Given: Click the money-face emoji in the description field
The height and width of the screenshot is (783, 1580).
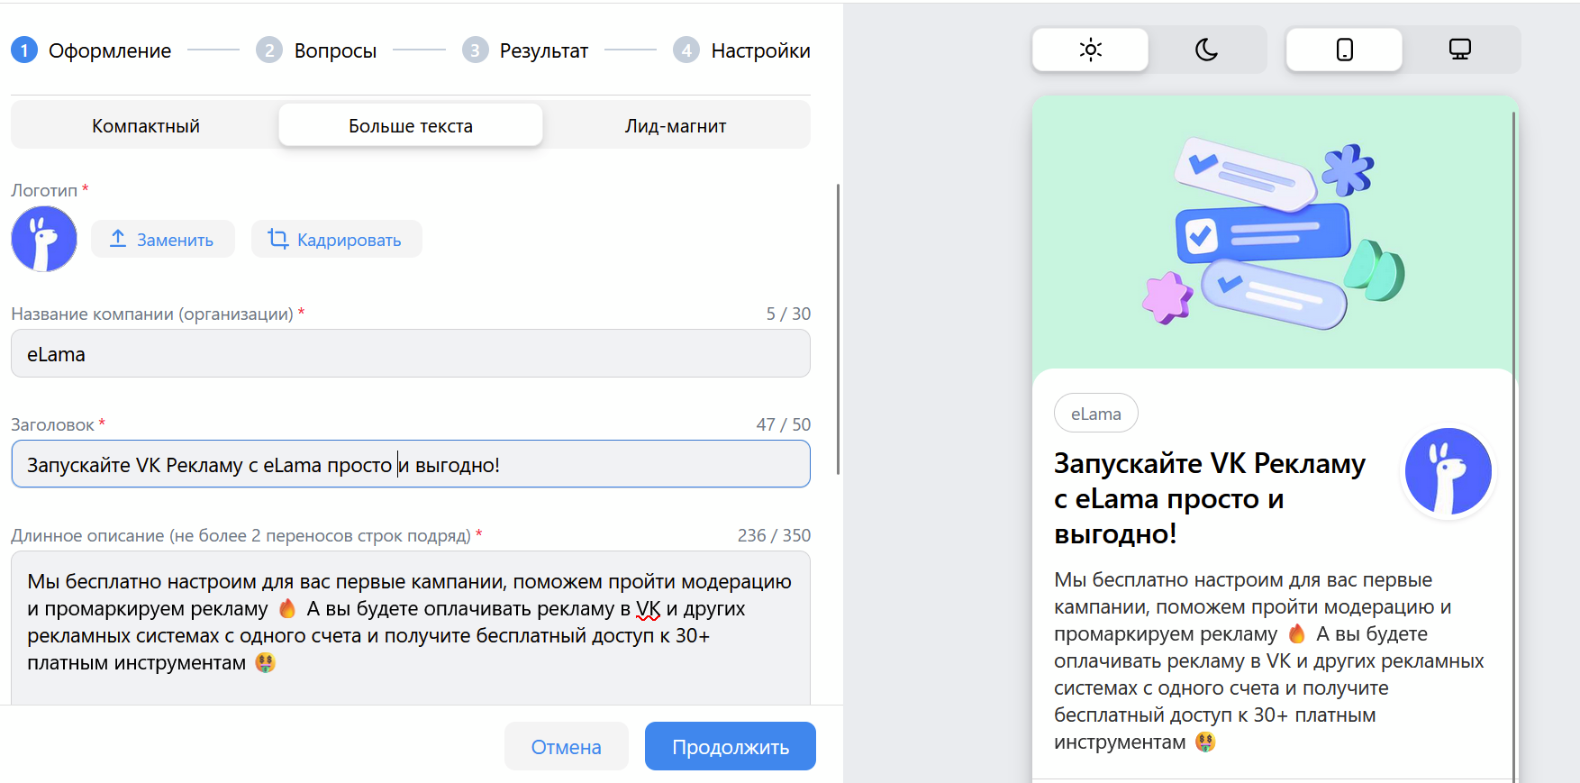Looking at the screenshot, I should click(x=265, y=663).
